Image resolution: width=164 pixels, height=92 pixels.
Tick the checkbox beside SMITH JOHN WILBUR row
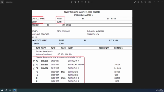point(34,65)
